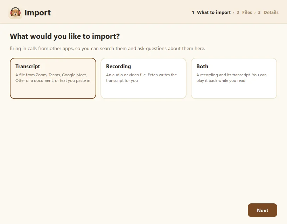287x224 pixels.
Task: Click description 'A recording and its transcript'
Action: [x=224, y=75]
